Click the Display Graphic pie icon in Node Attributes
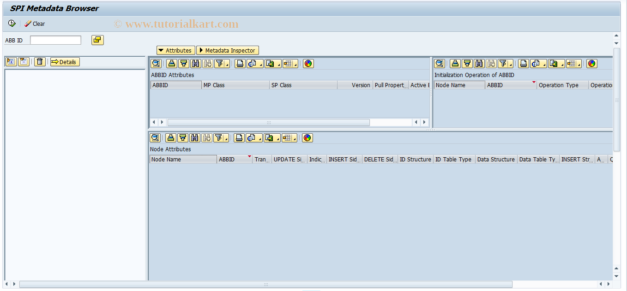This screenshot has width=627, height=291. 307,138
